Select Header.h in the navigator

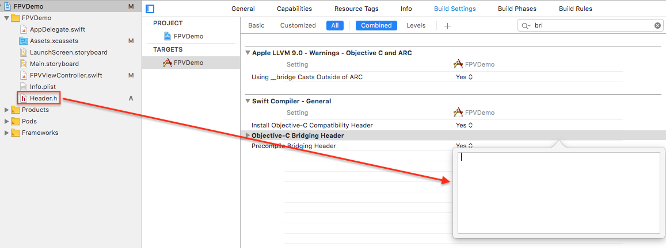click(43, 98)
